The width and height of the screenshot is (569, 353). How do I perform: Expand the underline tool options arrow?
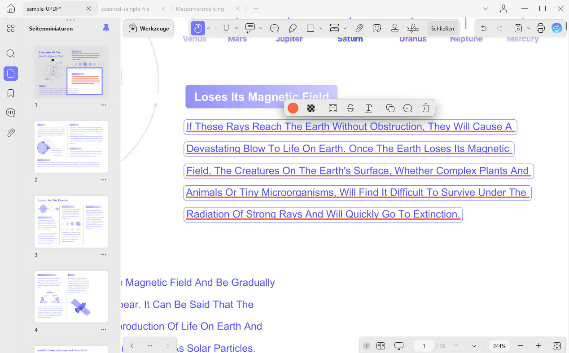tap(236, 28)
